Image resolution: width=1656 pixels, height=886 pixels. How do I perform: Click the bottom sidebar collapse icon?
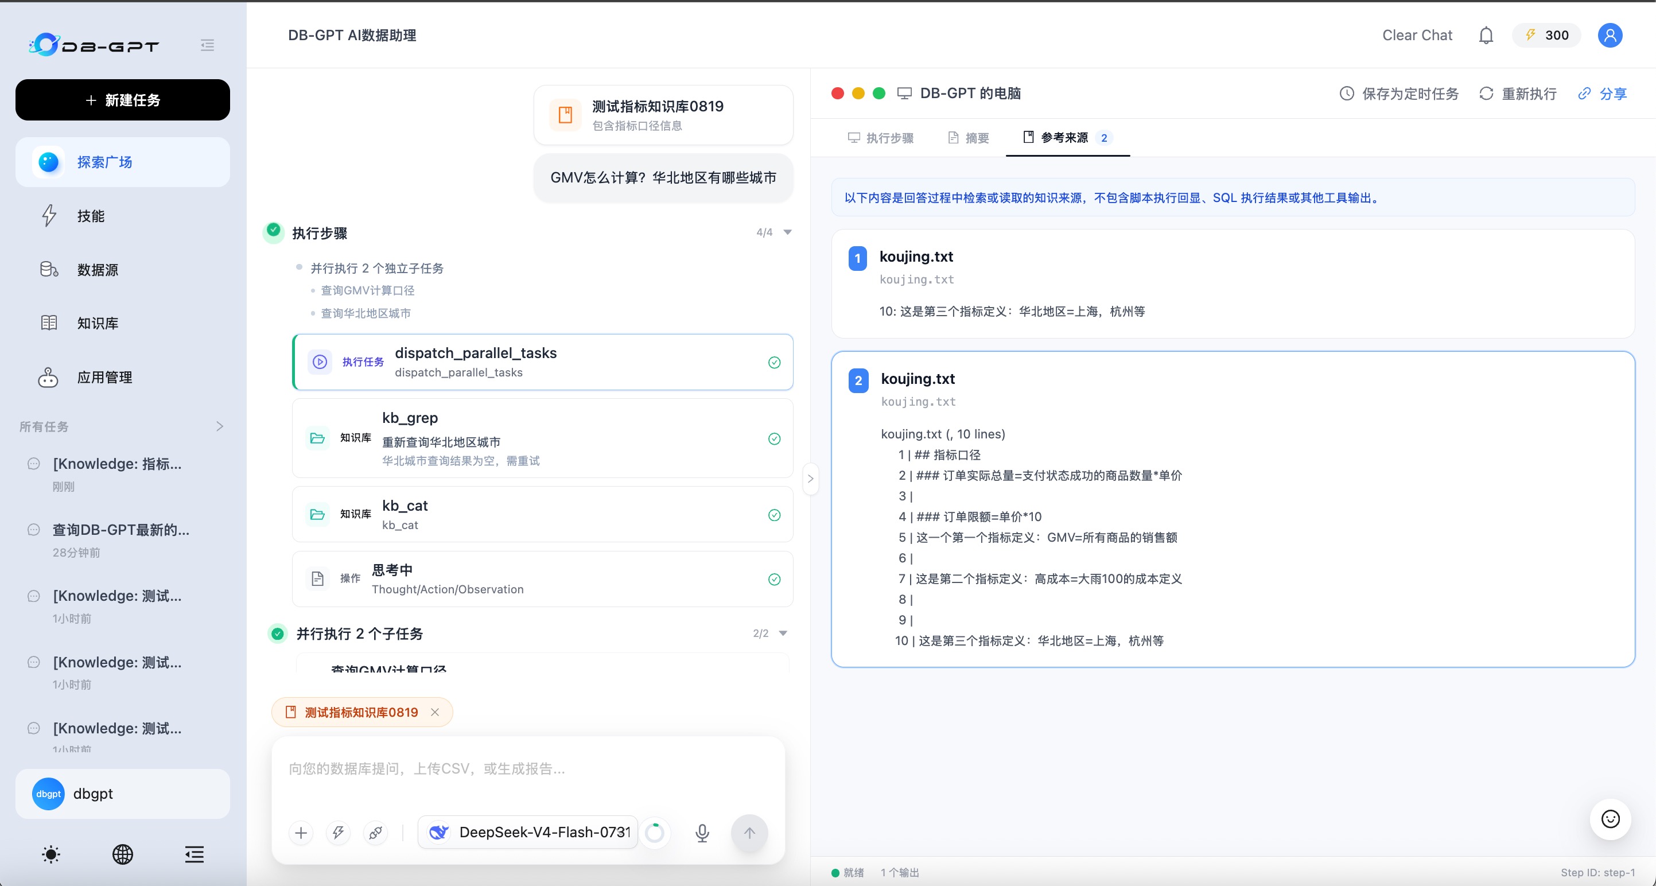(194, 854)
